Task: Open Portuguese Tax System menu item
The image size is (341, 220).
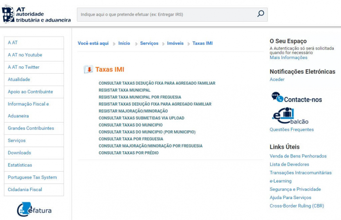Action: pyautogui.click(x=32, y=177)
